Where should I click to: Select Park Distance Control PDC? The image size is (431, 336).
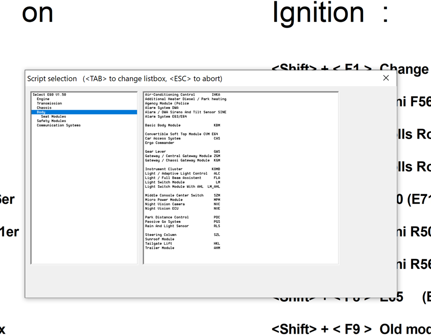click(182, 217)
